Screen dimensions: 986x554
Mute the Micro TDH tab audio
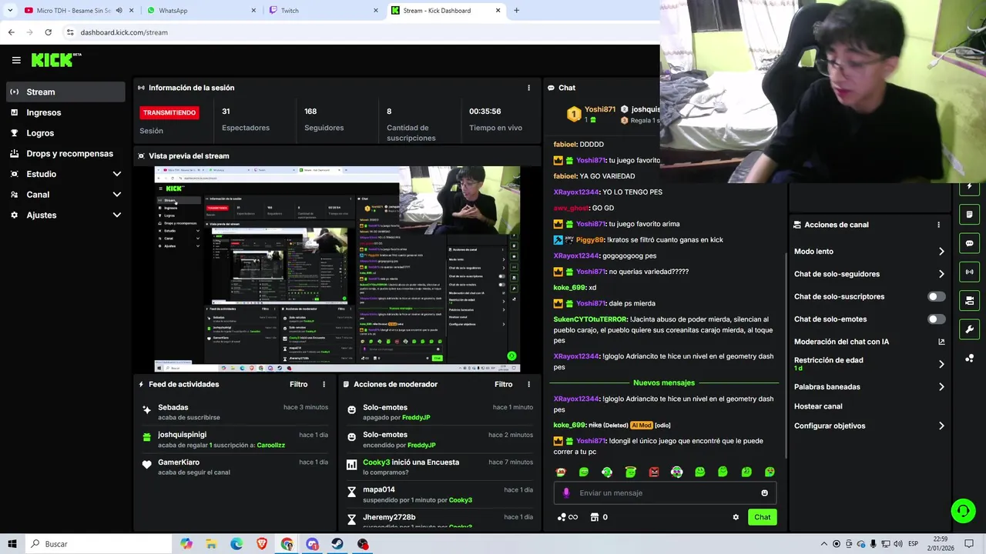pyautogui.click(x=119, y=11)
